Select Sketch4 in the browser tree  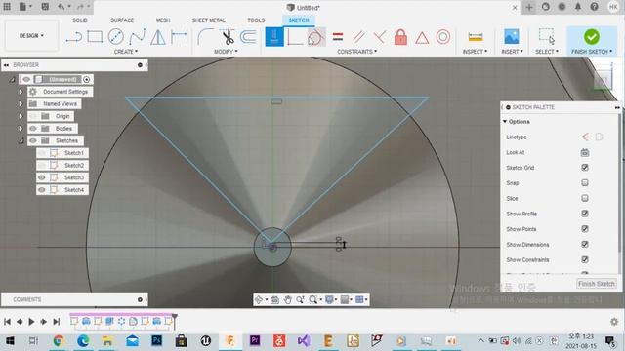click(x=74, y=190)
